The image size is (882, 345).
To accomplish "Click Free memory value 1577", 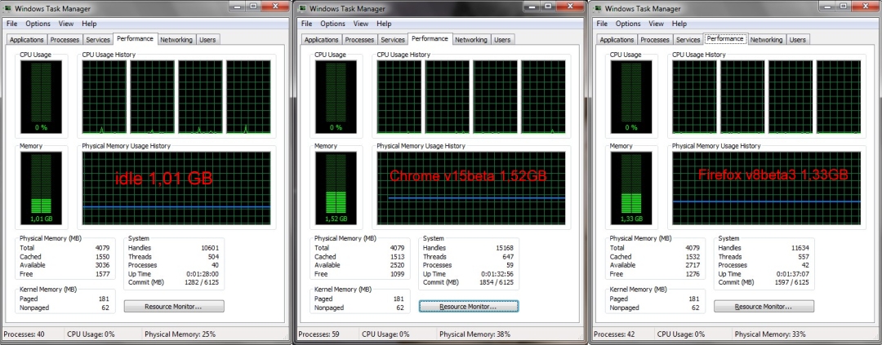I will tap(102, 274).
